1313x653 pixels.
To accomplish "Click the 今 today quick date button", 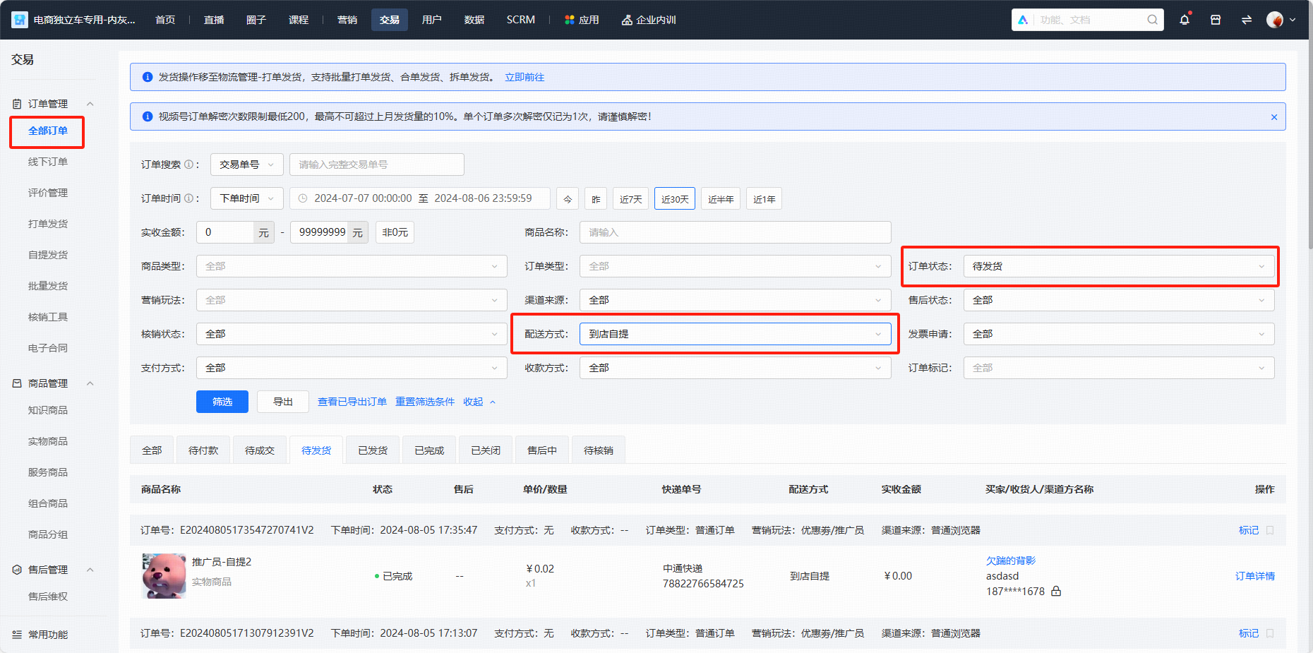I will [568, 199].
